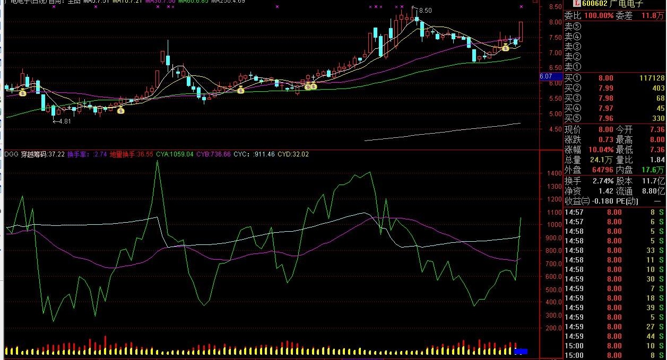The width and height of the screenshot is (667, 360).
Task: Click the money-bag marker at the chart's far left
Action: click(x=22, y=93)
